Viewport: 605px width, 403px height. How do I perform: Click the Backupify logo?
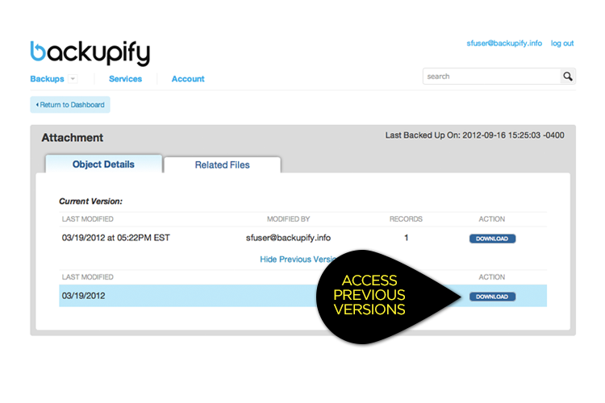pos(90,52)
